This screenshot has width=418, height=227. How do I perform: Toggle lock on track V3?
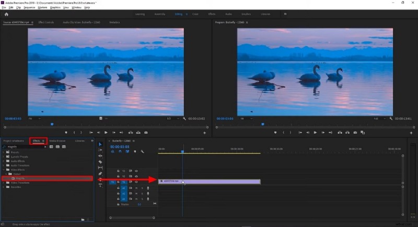[118, 171]
